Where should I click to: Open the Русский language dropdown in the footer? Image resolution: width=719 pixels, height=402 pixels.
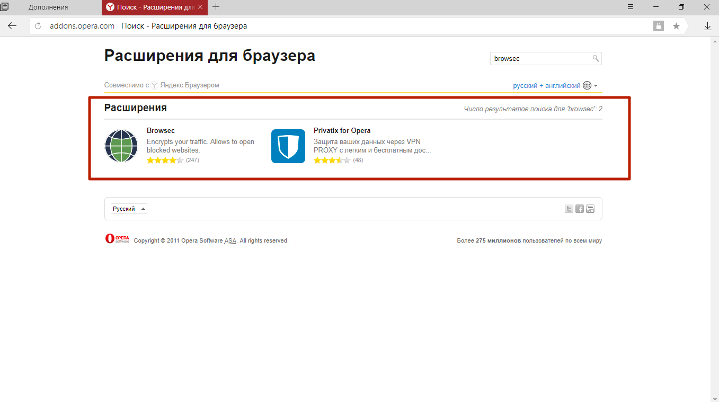click(x=129, y=209)
